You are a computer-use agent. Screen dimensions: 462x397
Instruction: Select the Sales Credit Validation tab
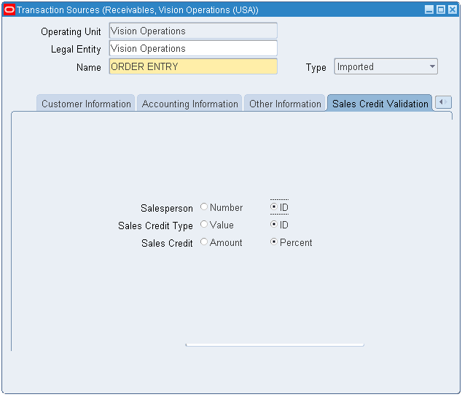point(380,104)
